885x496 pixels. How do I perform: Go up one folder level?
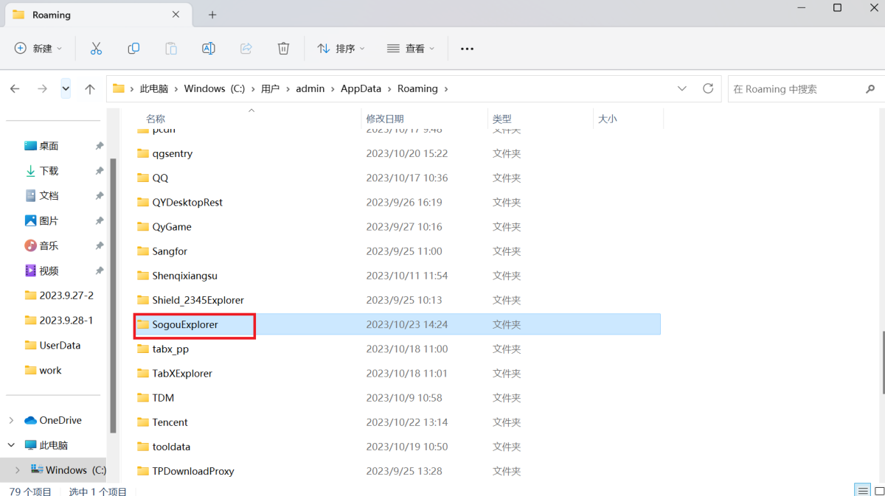90,89
